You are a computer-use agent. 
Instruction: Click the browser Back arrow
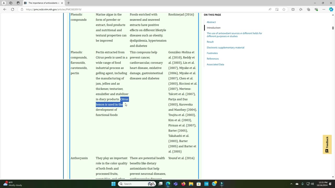click(5, 9)
